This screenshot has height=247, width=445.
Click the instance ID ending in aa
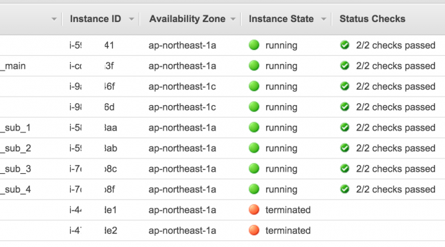(93, 128)
